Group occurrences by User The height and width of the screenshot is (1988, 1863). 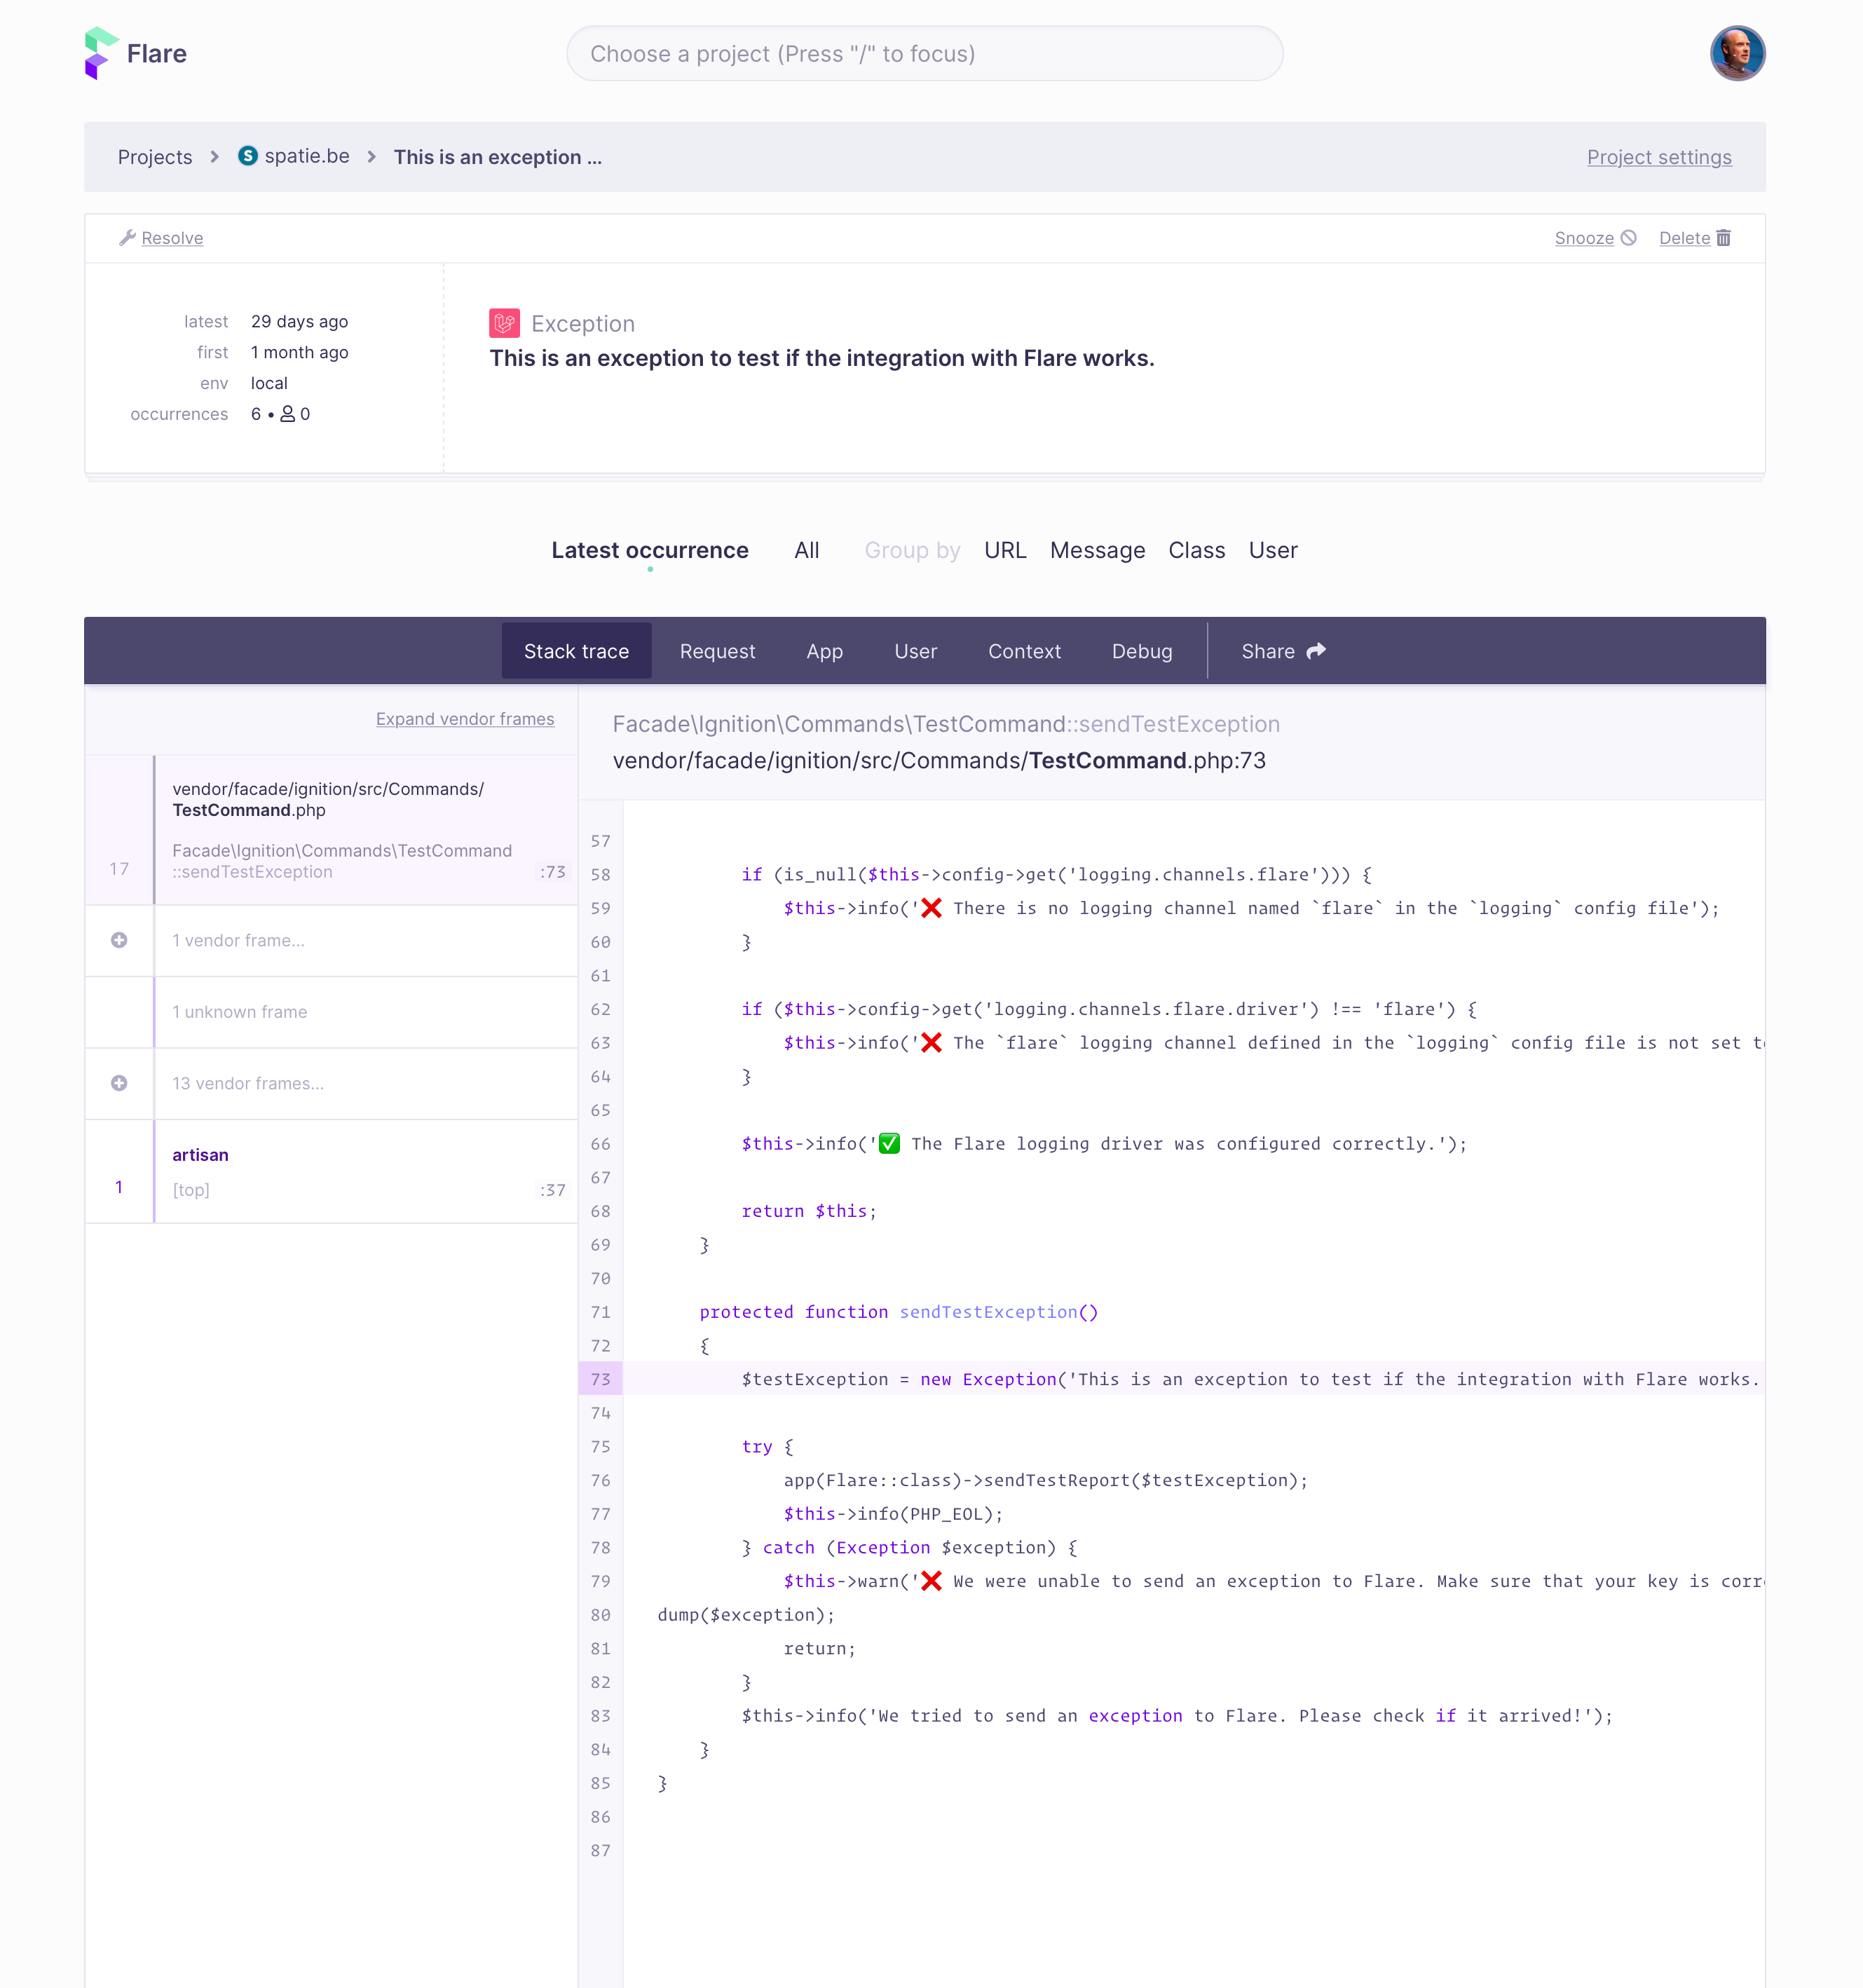(x=1273, y=550)
